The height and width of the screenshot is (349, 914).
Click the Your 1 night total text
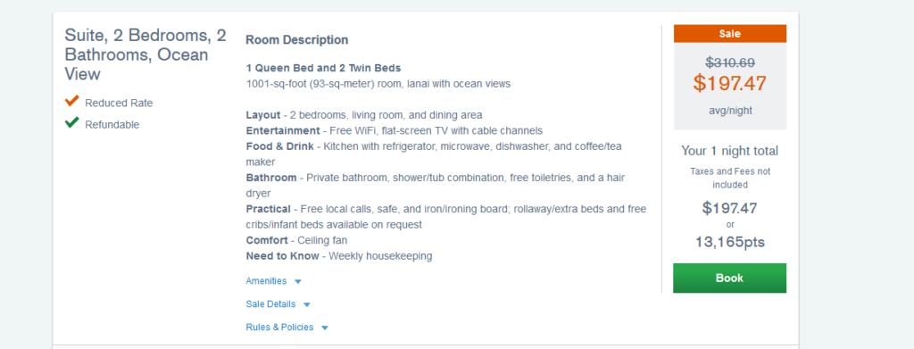click(x=729, y=151)
